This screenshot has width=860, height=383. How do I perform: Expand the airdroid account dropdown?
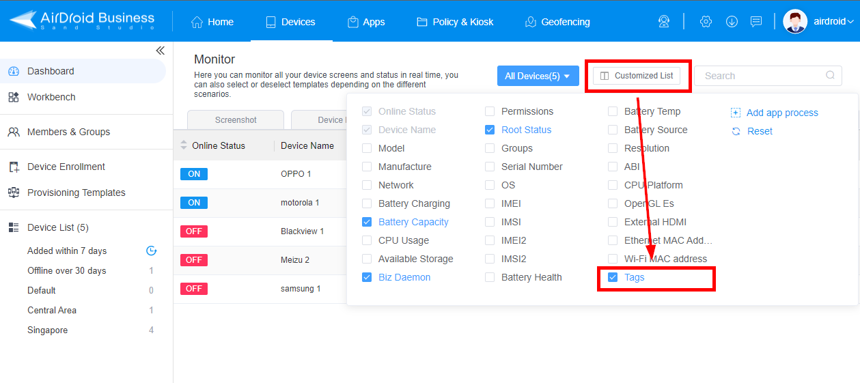tap(834, 21)
